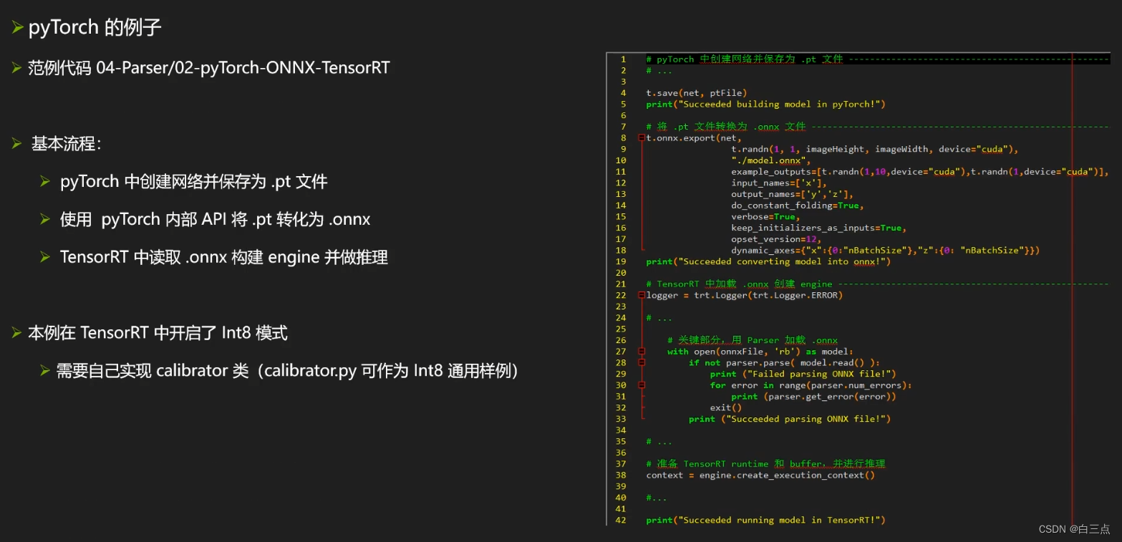The width and height of the screenshot is (1122, 542).
Task: Click 'do_constant_folding=True,' line
Action: (x=797, y=205)
